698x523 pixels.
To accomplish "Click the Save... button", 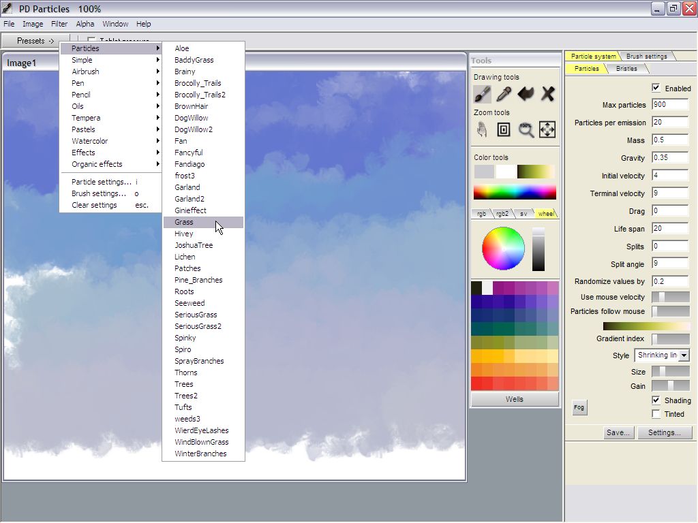I will 618,432.
